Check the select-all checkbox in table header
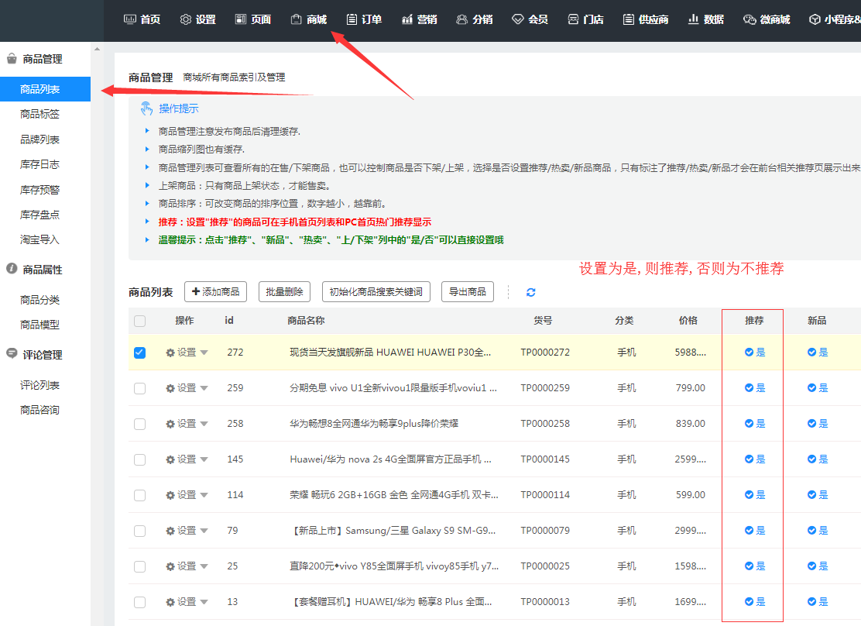This screenshot has width=861, height=626. tap(139, 321)
